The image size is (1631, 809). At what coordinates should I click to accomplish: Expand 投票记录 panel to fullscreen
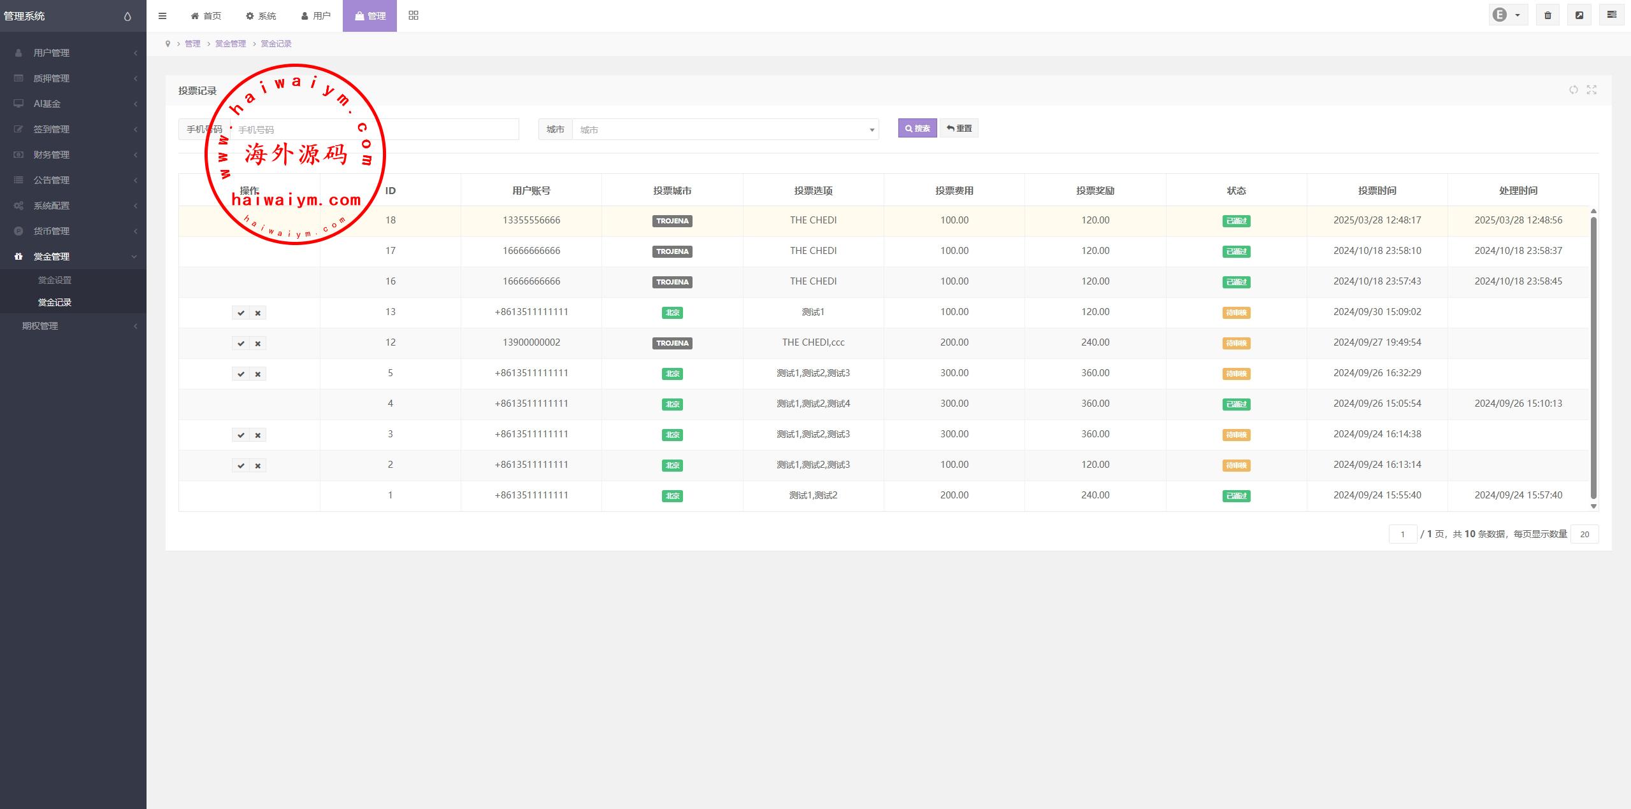pyautogui.click(x=1591, y=90)
